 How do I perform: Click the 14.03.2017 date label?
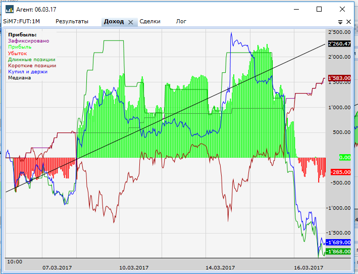(220, 267)
